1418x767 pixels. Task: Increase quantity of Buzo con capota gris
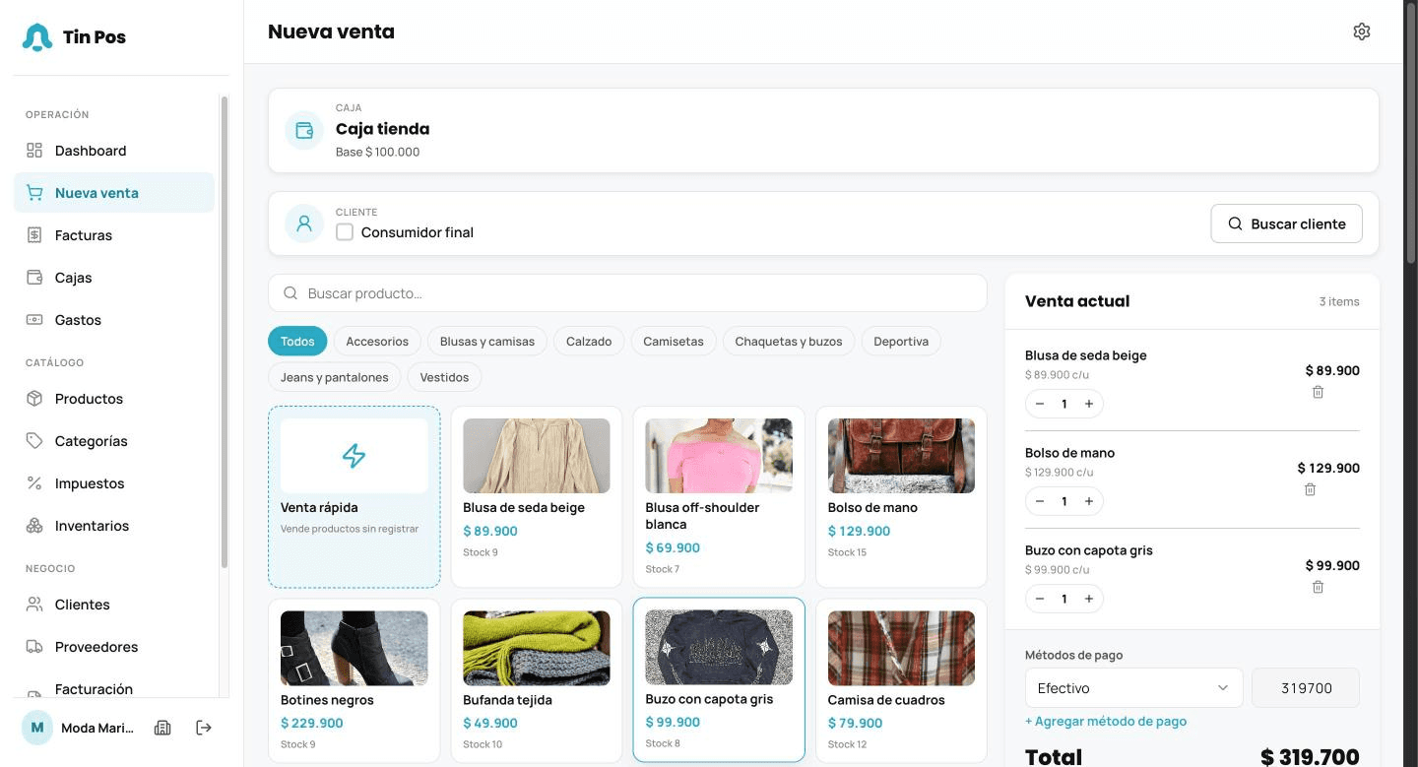click(x=1089, y=599)
